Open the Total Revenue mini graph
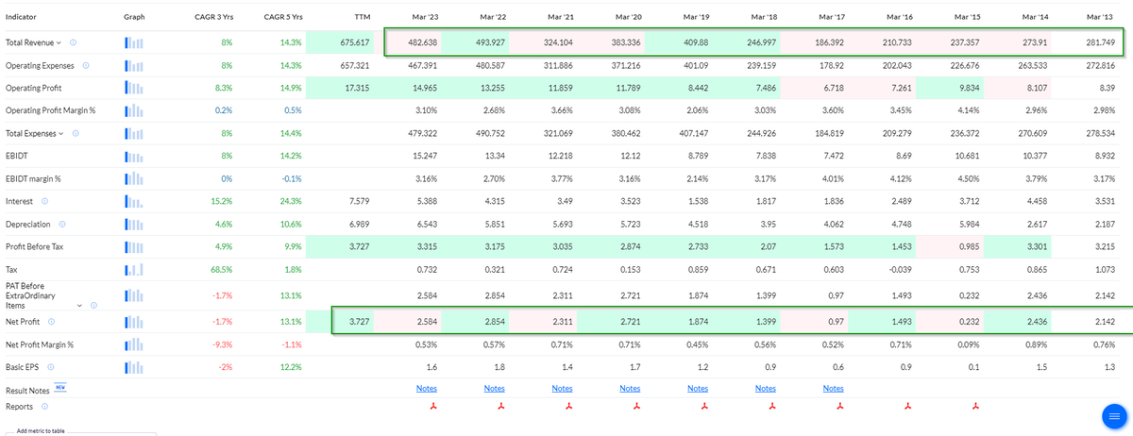Viewport: 1133px width, 436px height. (135, 42)
